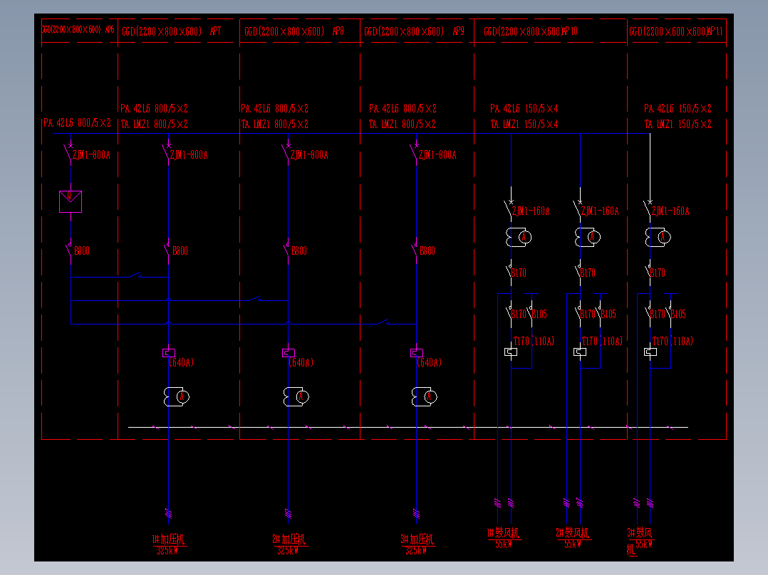Click the B800 label in panel AP7

(x=180, y=251)
